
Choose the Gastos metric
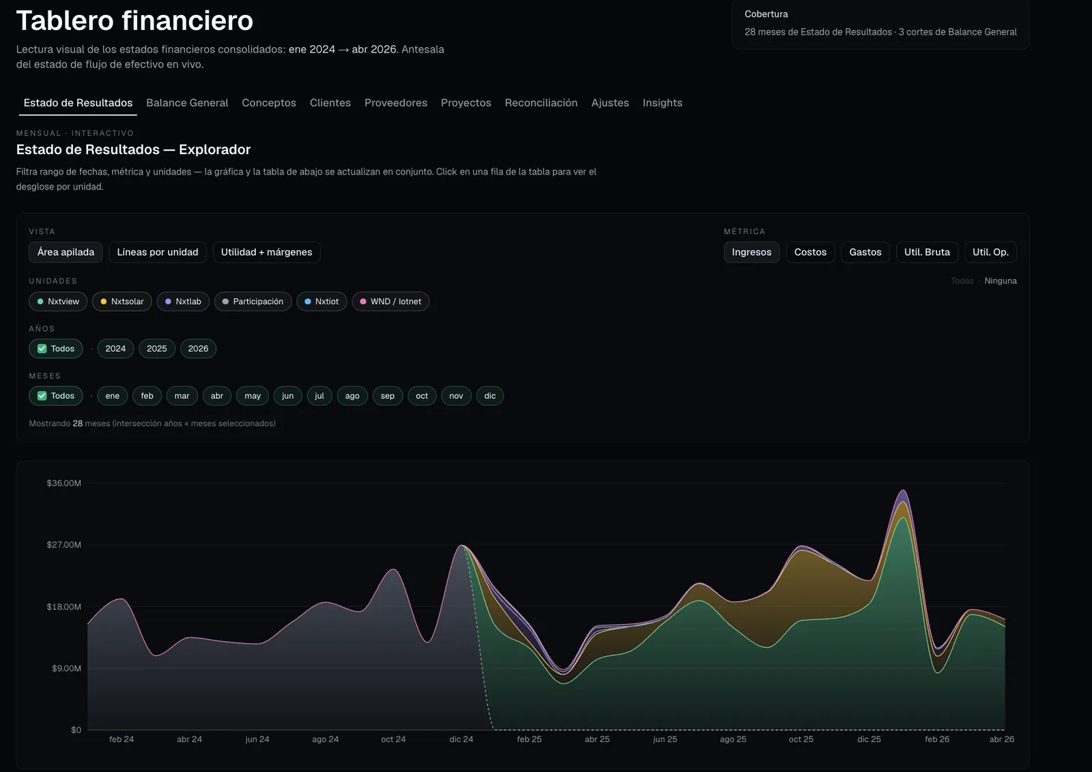point(865,252)
